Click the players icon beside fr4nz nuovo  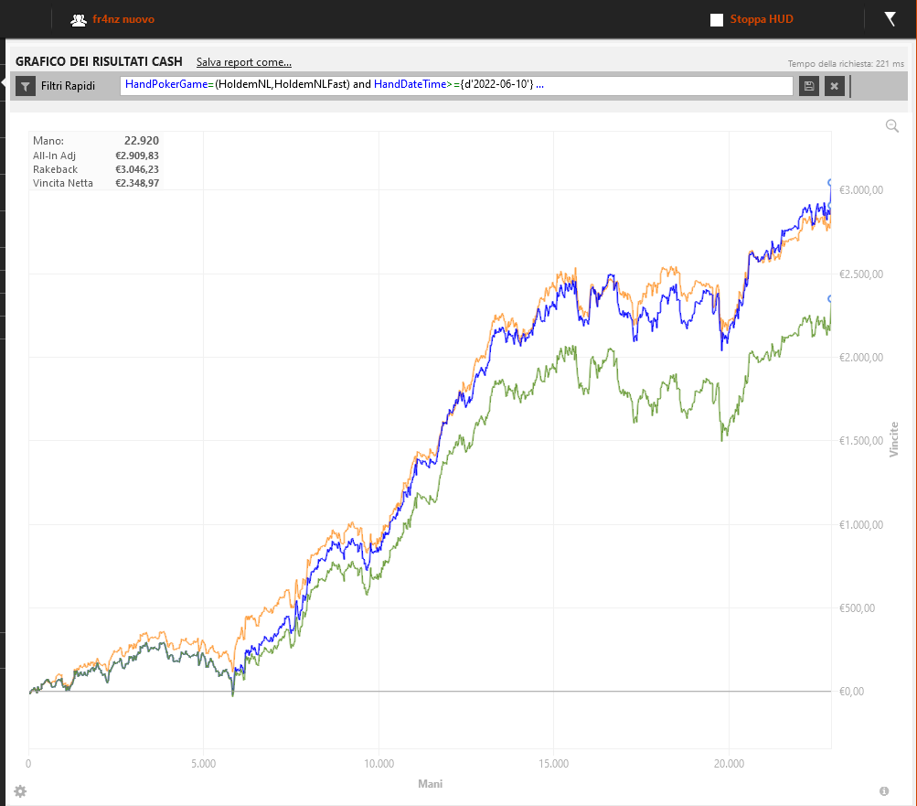point(79,20)
